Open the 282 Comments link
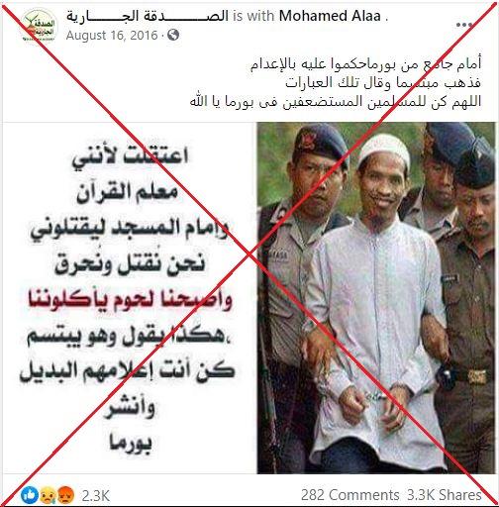Image resolution: width=499 pixels, height=507 pixels. click(x=349, y=495)
